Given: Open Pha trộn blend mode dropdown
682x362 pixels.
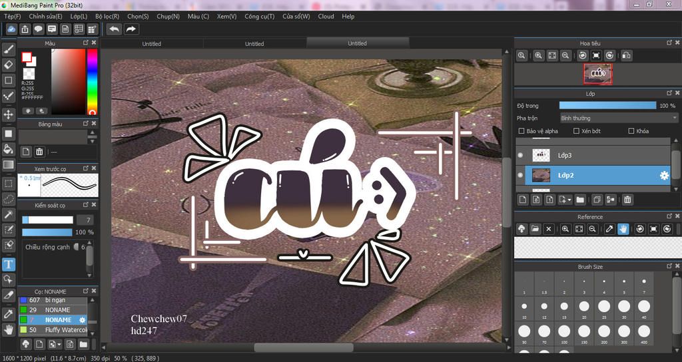Looking at the screenshot, I should click(619, 118).
